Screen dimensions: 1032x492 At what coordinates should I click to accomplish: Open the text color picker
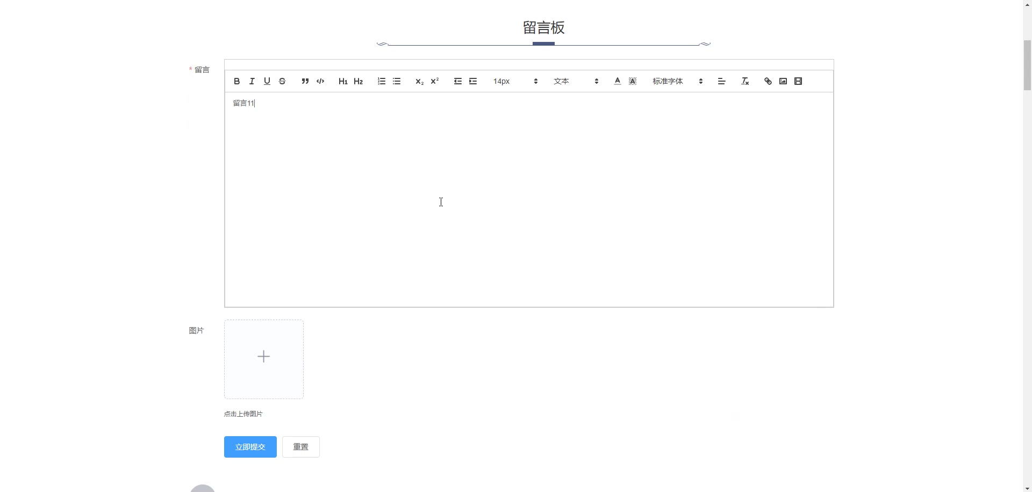click(x=617, y=81)
